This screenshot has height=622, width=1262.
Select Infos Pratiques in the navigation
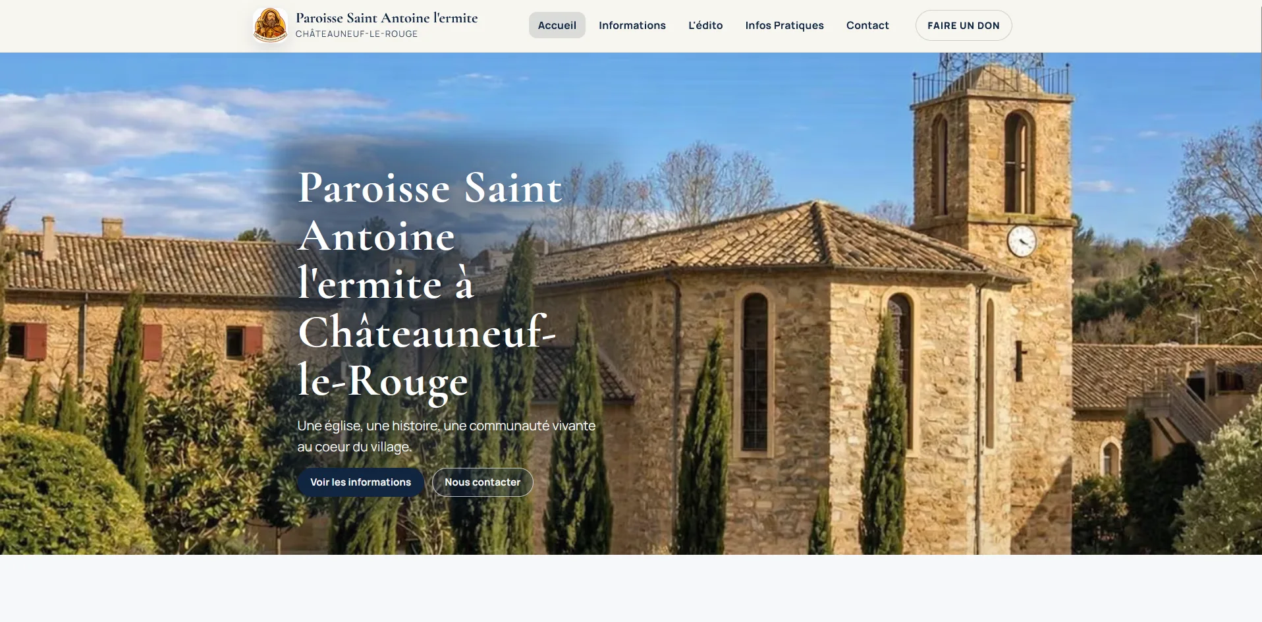click(784, 25)
